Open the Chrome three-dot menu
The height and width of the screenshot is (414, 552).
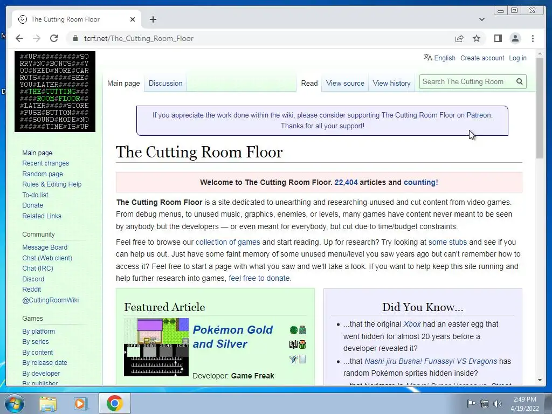(533, 38)
